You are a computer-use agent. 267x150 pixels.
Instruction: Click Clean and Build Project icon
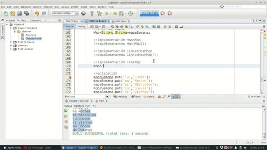(99, 13)
